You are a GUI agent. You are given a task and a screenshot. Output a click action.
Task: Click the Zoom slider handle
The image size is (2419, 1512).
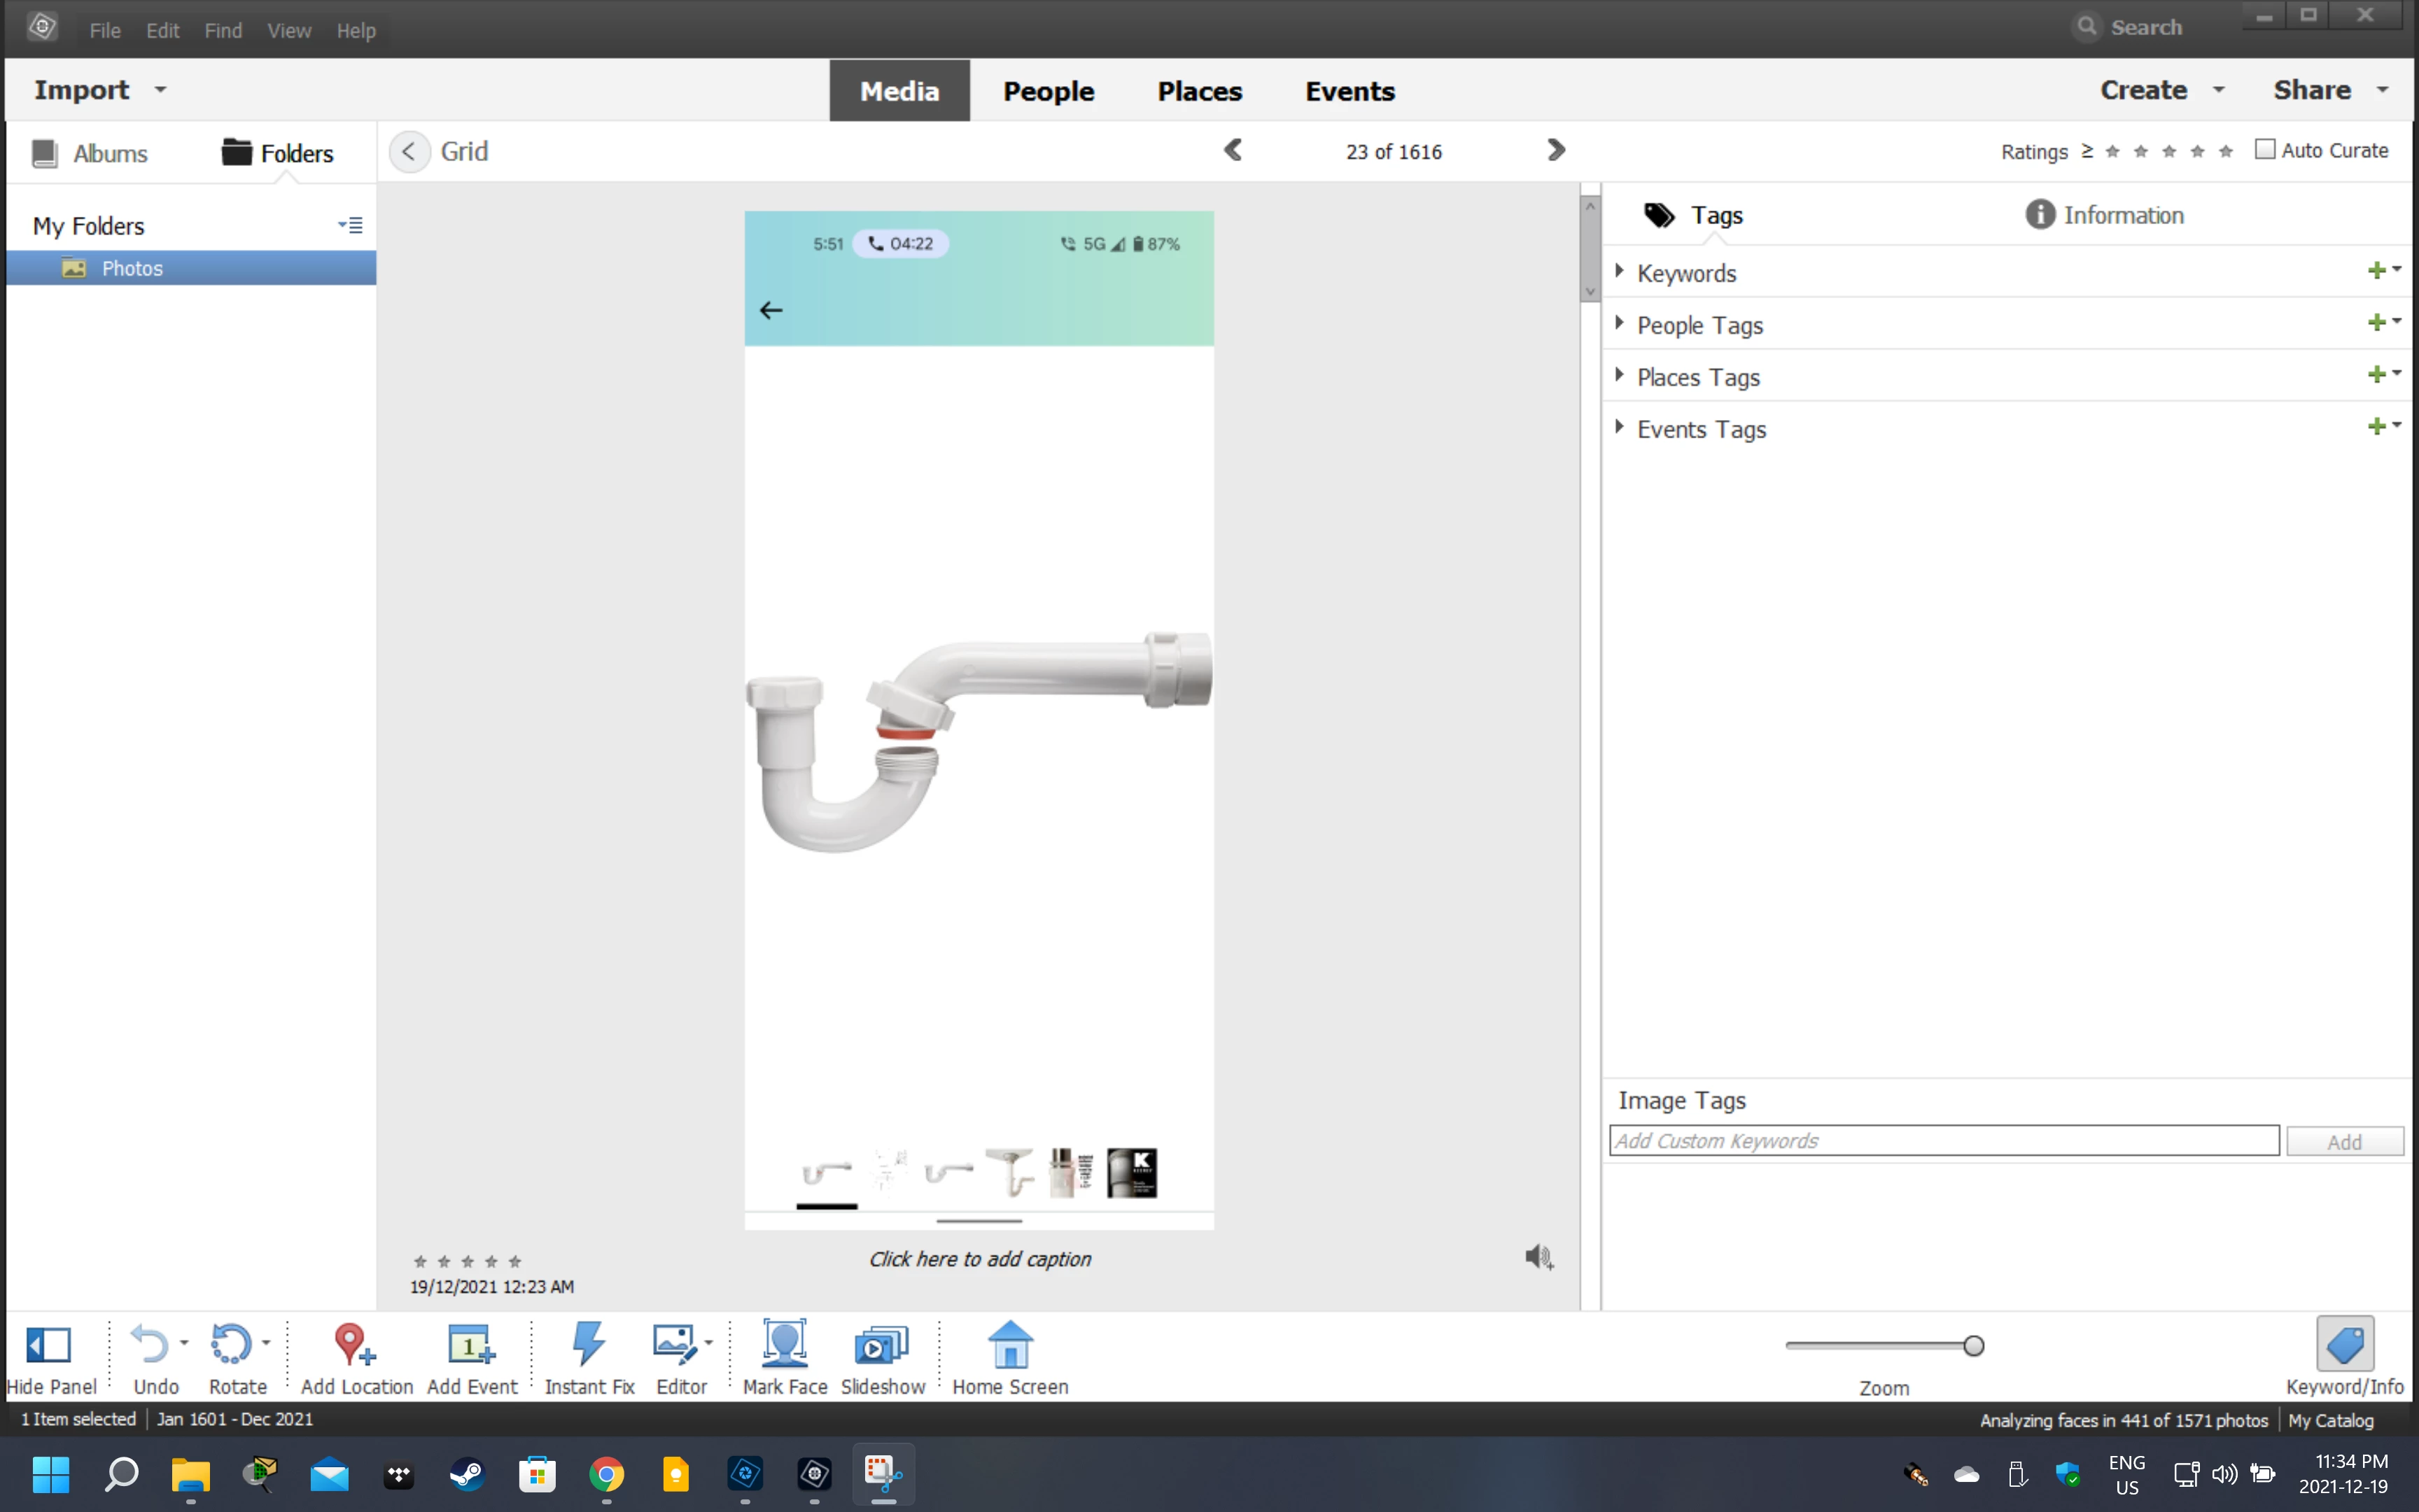tap(1973, 1346)
